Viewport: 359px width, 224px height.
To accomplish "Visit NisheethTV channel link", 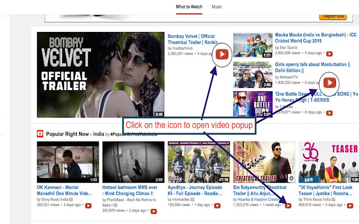I will pos(289,77).
